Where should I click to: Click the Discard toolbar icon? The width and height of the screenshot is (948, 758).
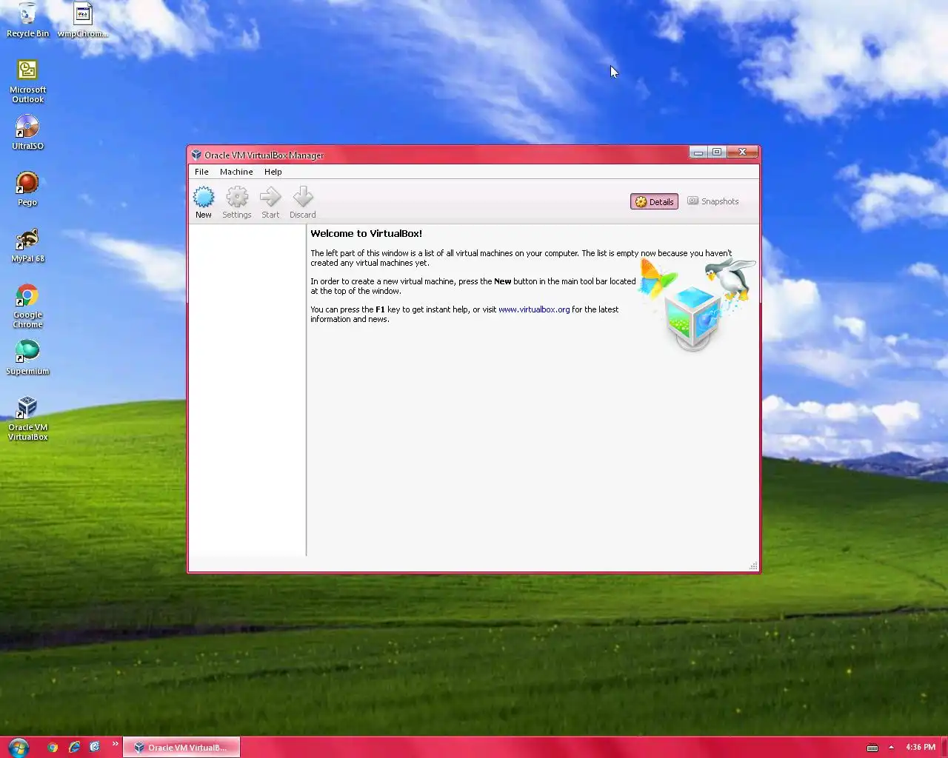pos(302,202)
